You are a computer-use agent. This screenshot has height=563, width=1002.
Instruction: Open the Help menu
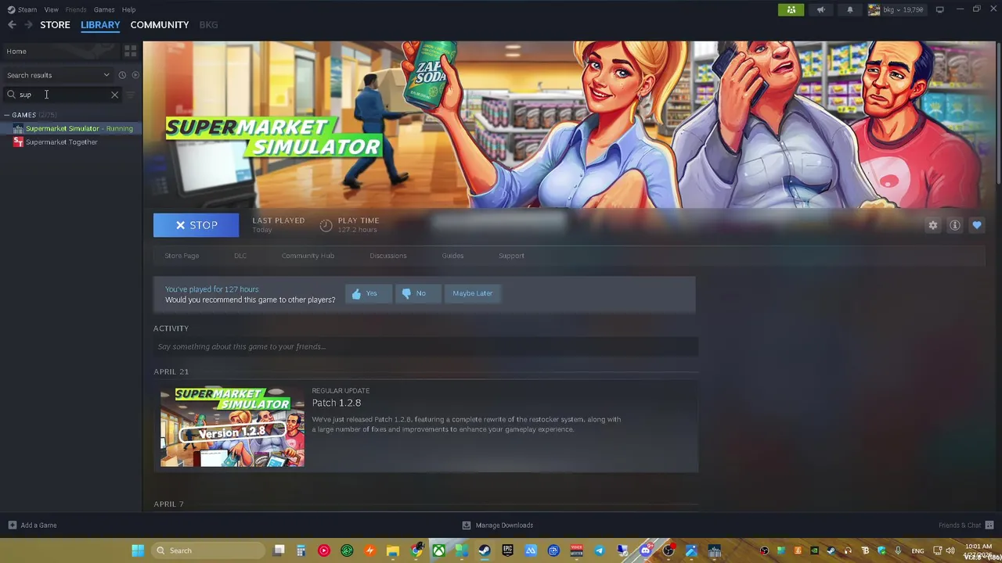pyautogui.click(x=128, y=9)
